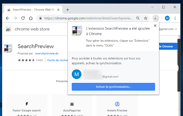
Task: Click the Instant Preview blue lightning icon
Action: tap(117, 104)
